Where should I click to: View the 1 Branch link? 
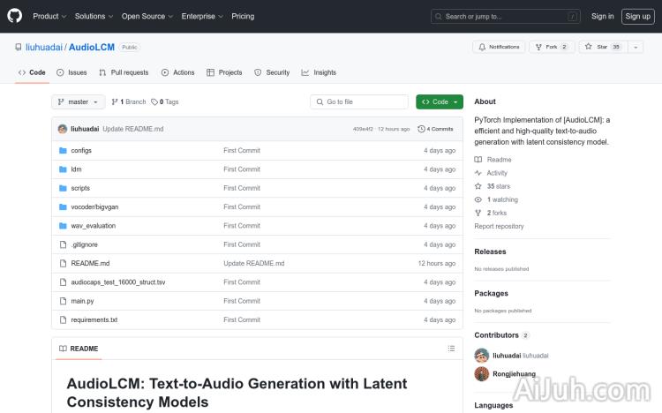click(x=128, y=101)
